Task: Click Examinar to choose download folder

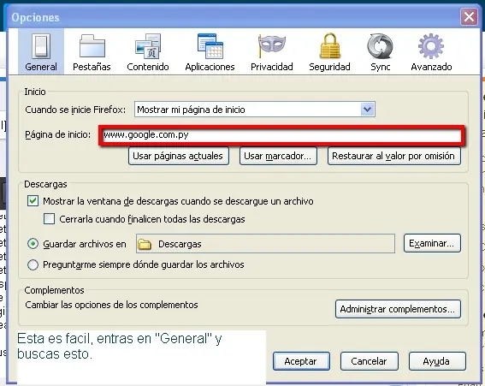Action: pos(432,243)
